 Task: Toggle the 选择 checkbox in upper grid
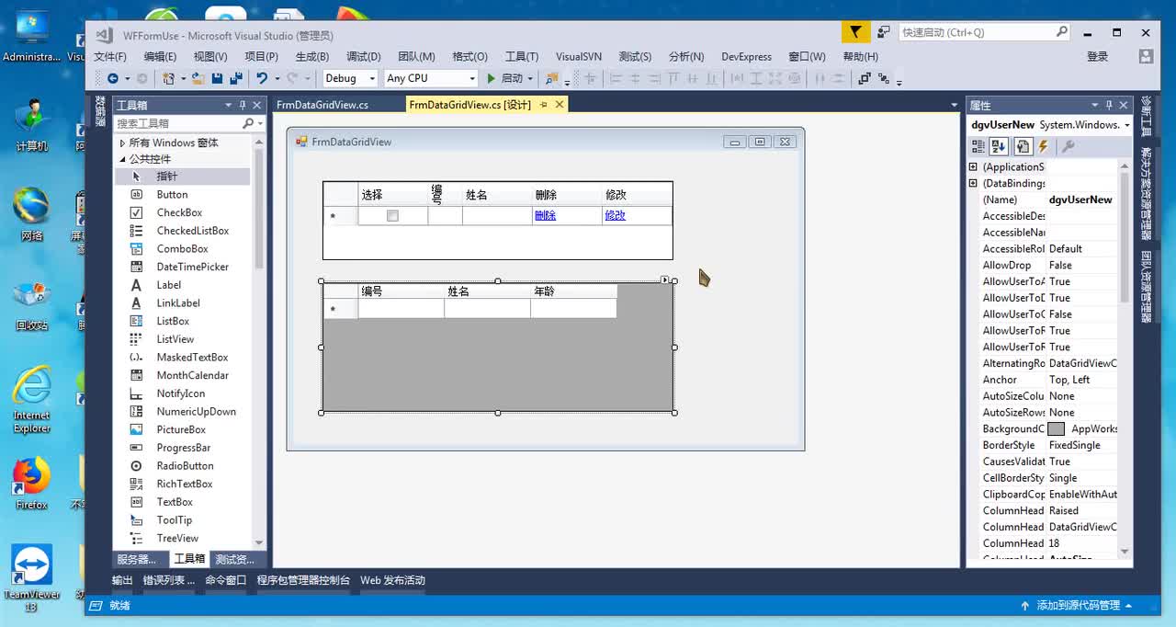pyautogui.click(x=392, y=216)
